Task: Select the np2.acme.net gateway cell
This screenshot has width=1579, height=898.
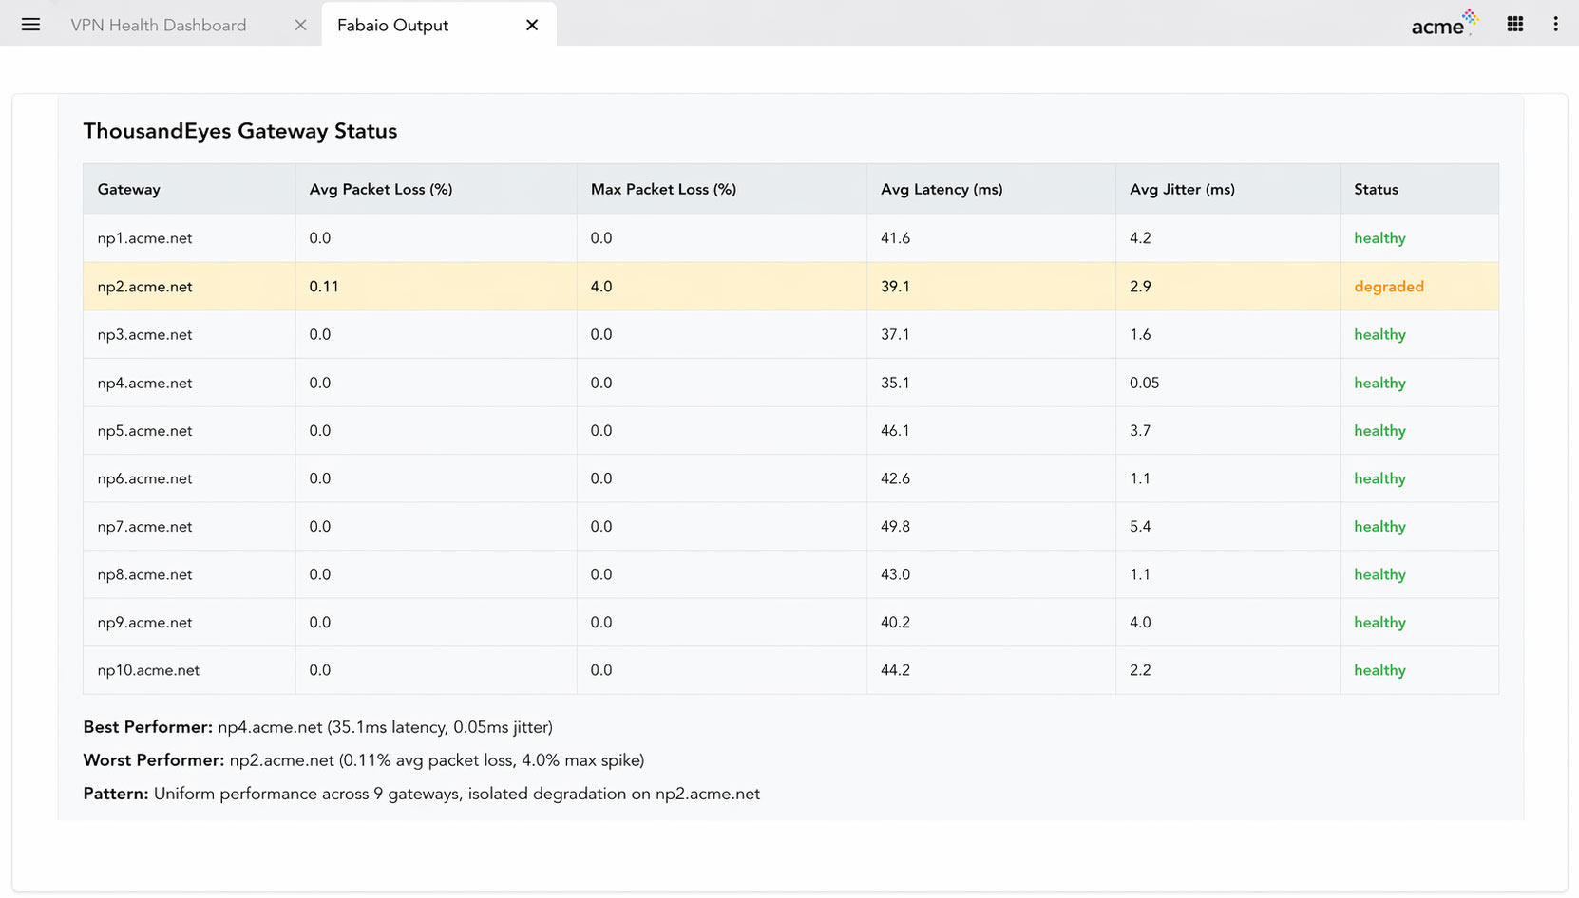Action: tap(145, 287)
